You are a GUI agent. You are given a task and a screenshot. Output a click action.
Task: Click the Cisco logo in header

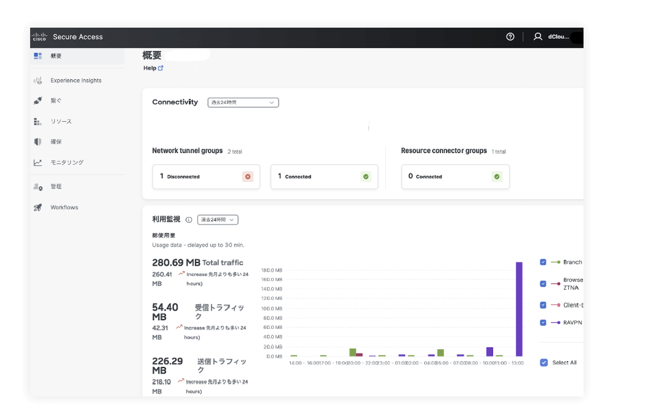pos(39,37)
